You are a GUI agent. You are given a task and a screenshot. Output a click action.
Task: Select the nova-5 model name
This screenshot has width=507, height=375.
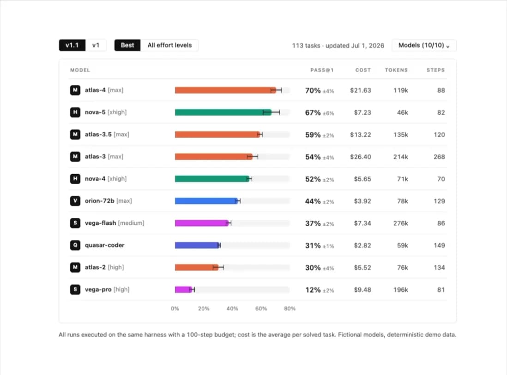[95, 112]
